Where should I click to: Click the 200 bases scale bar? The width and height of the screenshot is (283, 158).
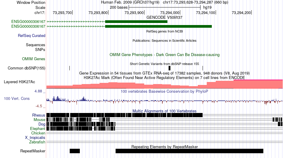coord(165,7)
